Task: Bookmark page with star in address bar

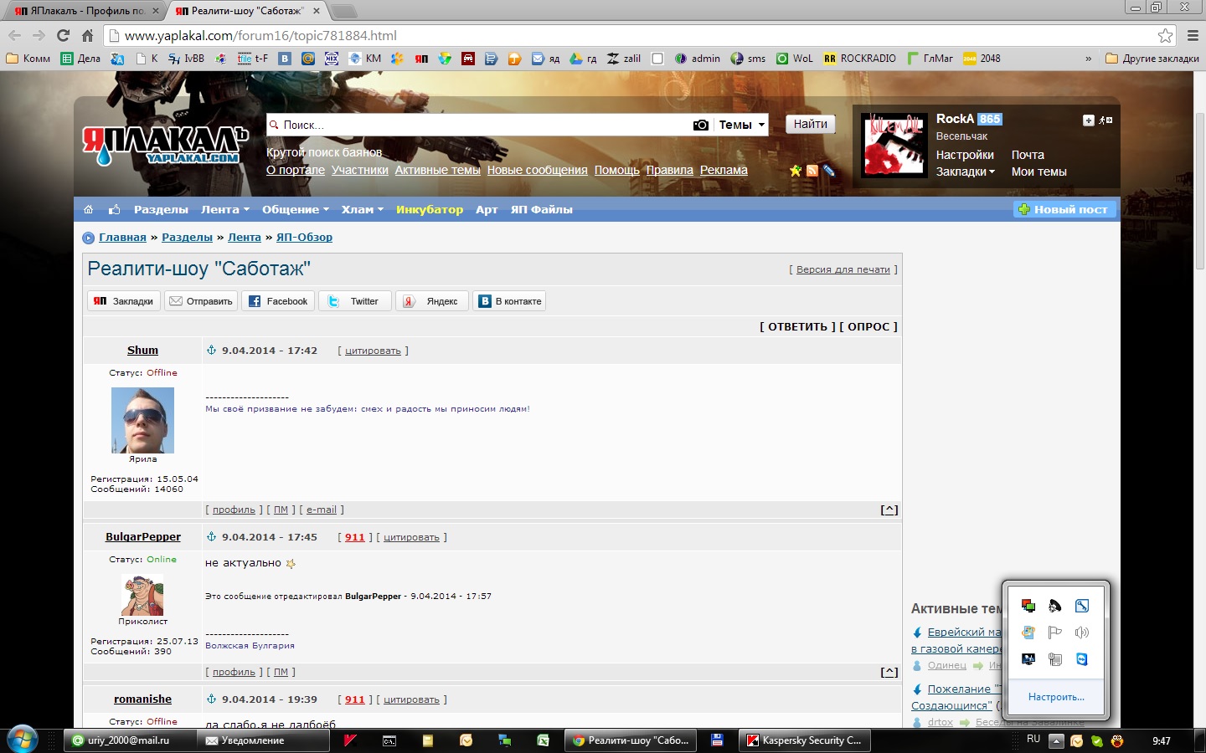Action: click(1165, 35)
